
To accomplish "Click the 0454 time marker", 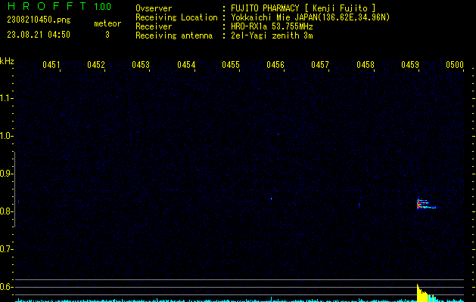I will pyautogui.click(x=186, y=65).
